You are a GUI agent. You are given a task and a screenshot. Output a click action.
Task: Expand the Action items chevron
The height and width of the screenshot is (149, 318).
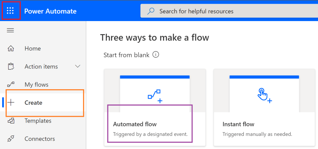coord(78,66)
